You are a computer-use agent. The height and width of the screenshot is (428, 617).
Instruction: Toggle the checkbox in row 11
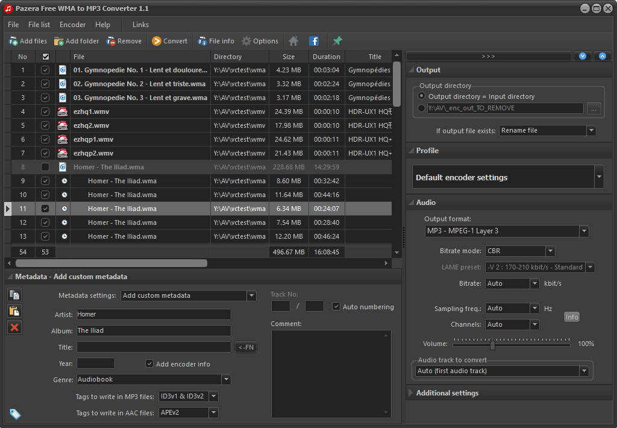click(45, 209)
